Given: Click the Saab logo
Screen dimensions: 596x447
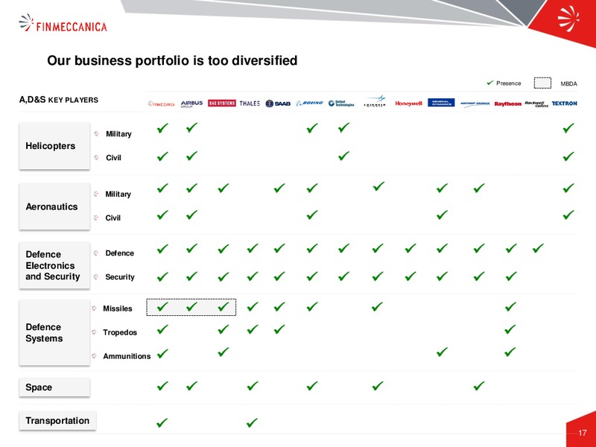Looking at the screenshot, I should pyautogui.click(x=278, y=104).
